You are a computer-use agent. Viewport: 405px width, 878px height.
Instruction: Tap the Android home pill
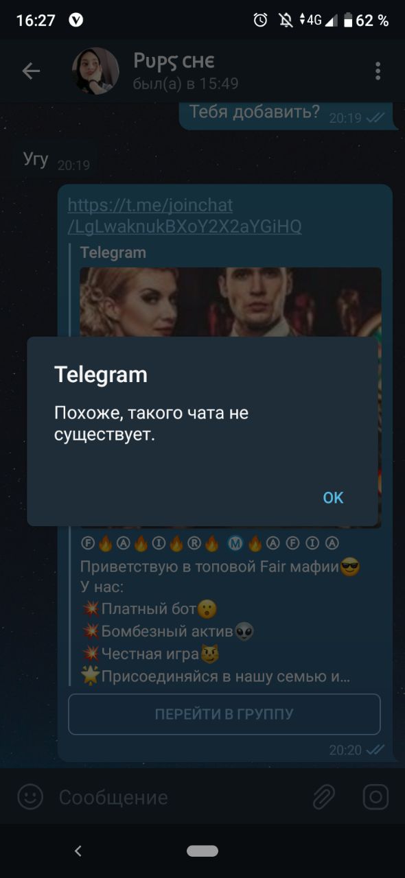tap(202, 851)
